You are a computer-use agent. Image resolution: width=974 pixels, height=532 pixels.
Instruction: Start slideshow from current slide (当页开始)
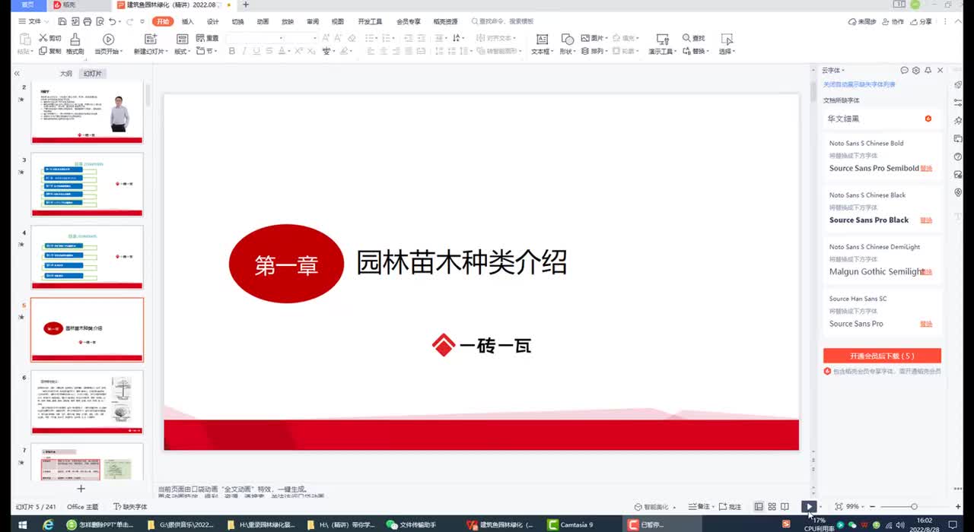108,44
